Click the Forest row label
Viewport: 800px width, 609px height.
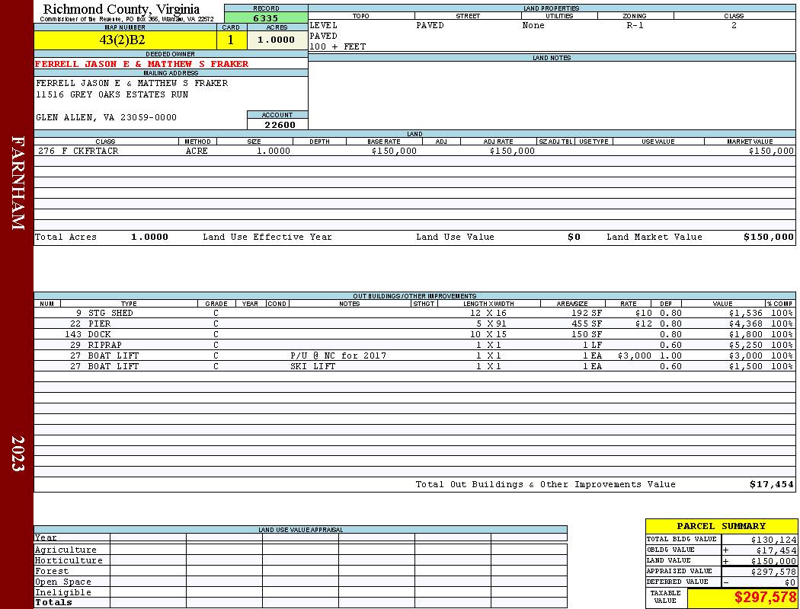[x=52, y=571]
